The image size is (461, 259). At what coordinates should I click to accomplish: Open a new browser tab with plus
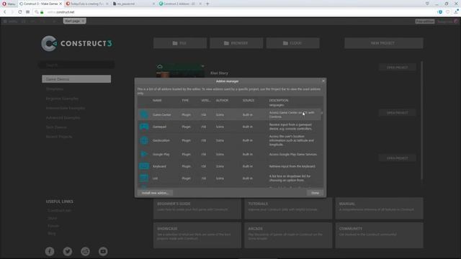point(207,4)
